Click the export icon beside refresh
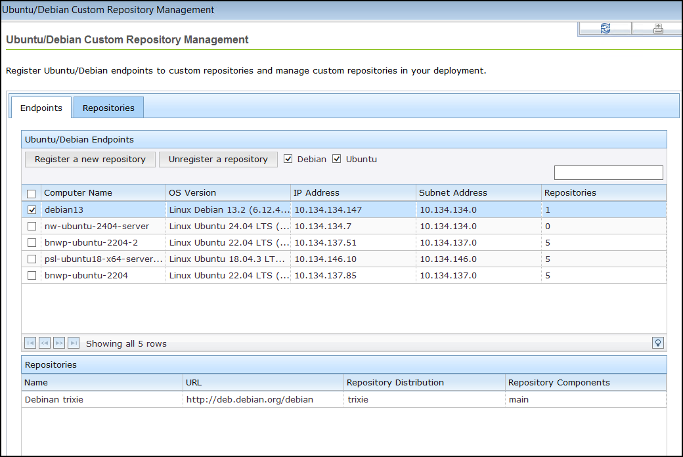Image resolution: width=683 pixels, height=457 pixels. click(658, 29)
